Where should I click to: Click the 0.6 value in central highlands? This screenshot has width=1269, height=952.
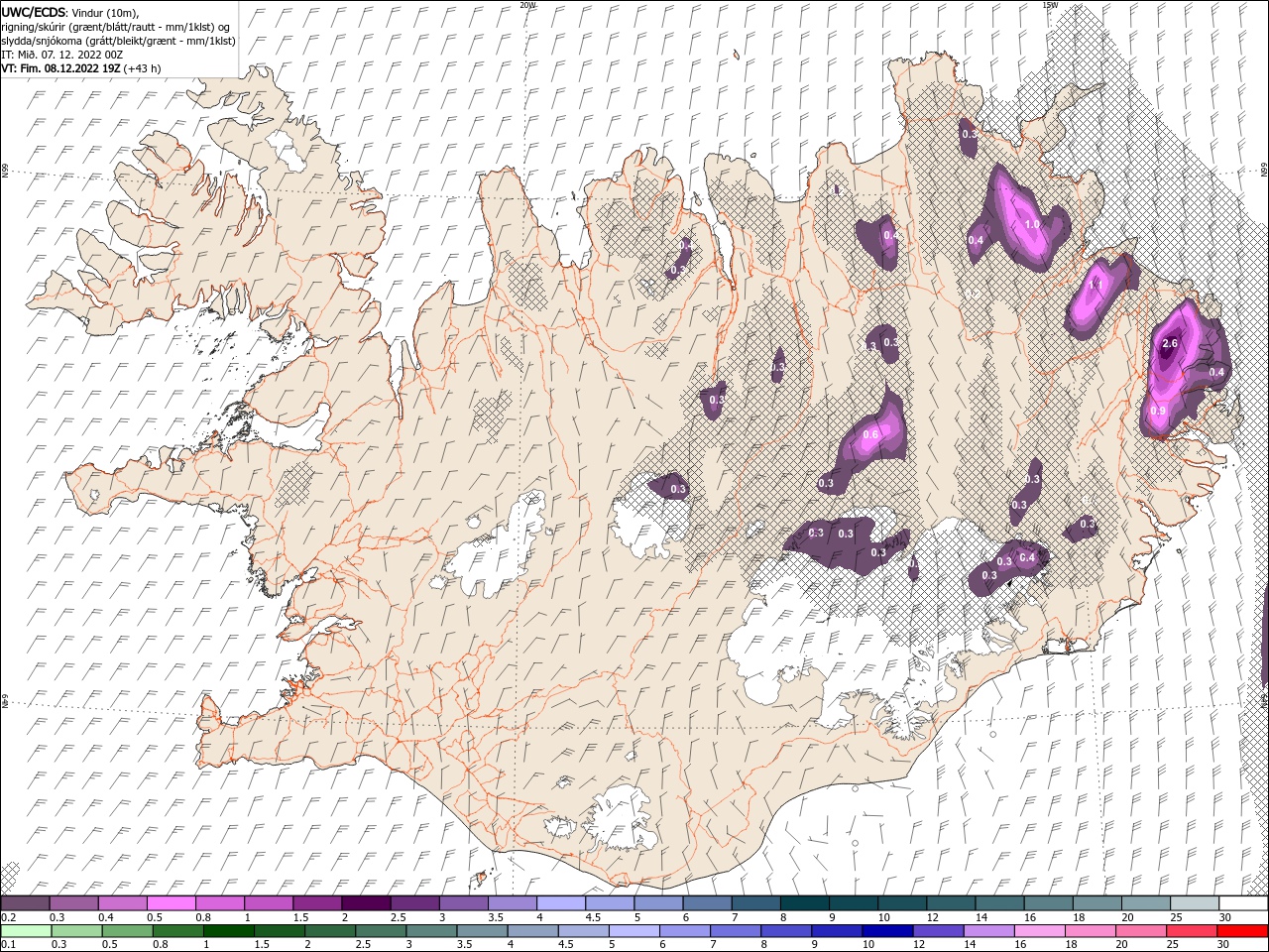pos(871,434)
